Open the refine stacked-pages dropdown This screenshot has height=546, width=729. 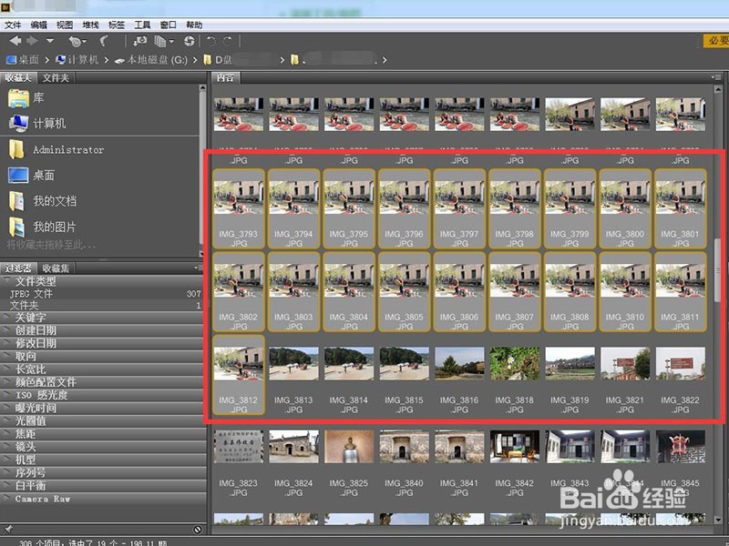[x=164, y=41]
